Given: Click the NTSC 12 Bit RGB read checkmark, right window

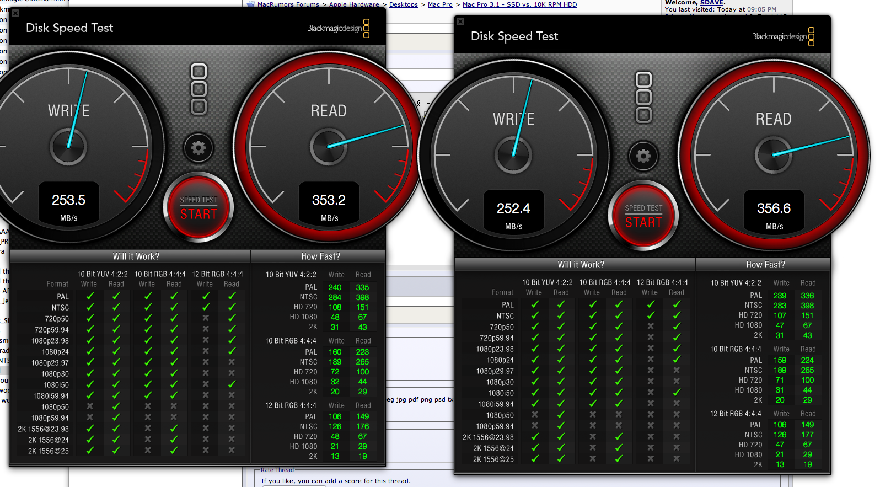Looking at the screenshot, I should 677,315.
